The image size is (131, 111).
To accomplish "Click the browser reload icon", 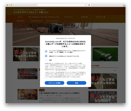I will 85,5.
